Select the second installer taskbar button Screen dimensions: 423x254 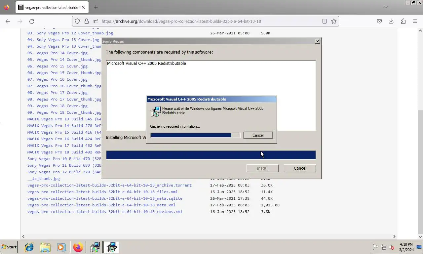111,247
